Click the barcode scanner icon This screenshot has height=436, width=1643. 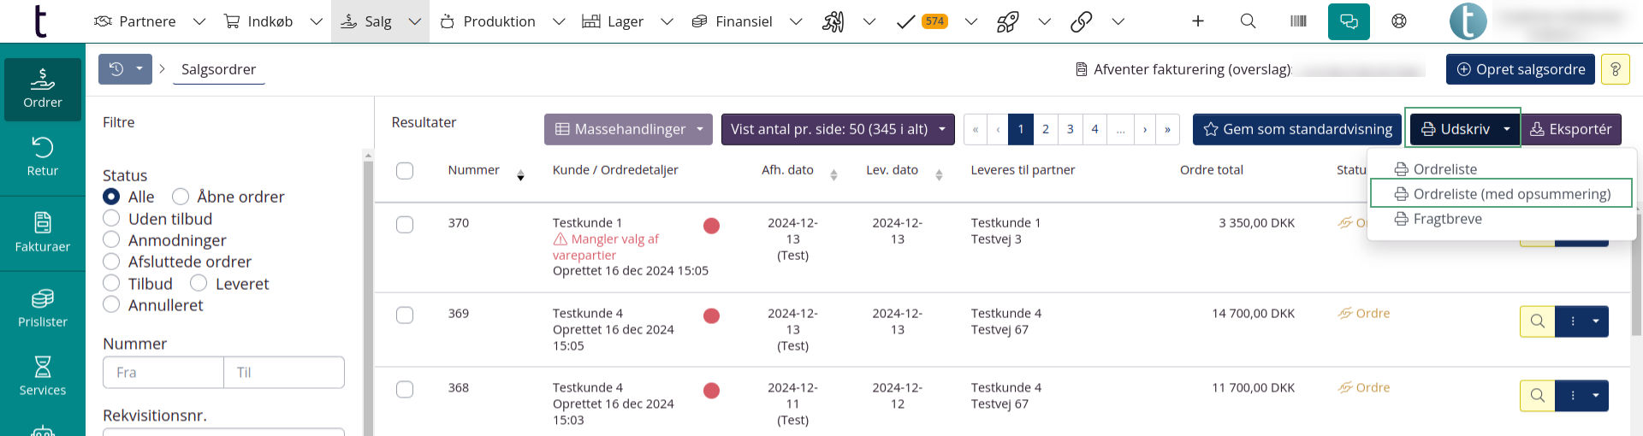pyautogui.click(x=1298, y=21)
